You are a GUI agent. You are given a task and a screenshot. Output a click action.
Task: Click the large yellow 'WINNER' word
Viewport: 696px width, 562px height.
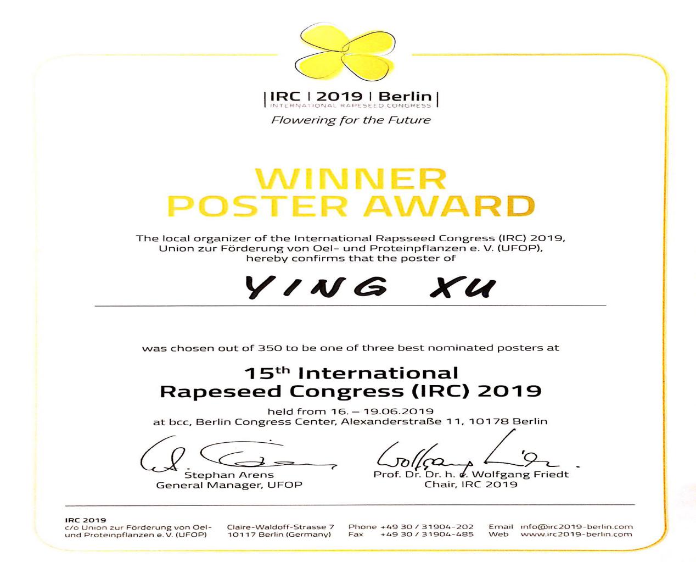point(351,179)
